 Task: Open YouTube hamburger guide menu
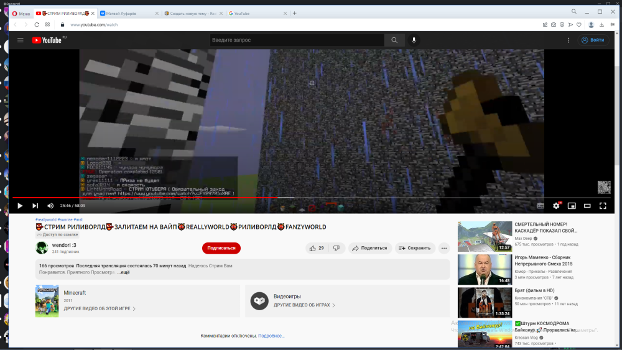(21, 40)
